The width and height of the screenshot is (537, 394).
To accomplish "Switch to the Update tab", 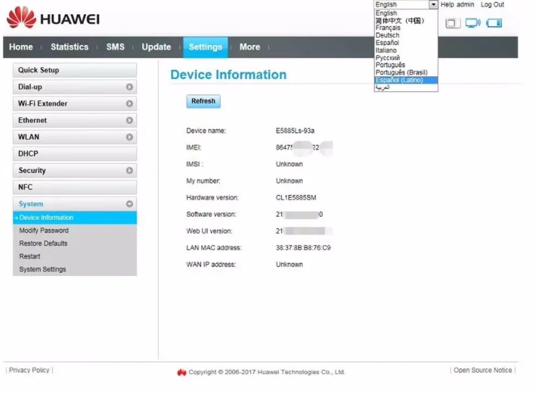I will click(156, 47).
